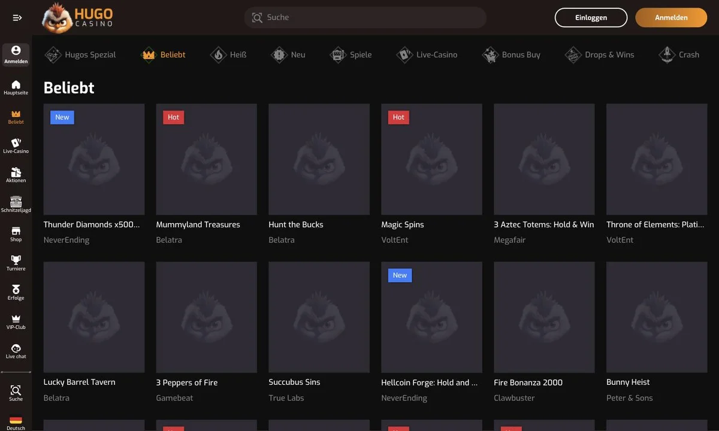Start Live chat from the sidebar
Image resolution: width=719 pixels, height=431 pixels.
click(16, 351)
